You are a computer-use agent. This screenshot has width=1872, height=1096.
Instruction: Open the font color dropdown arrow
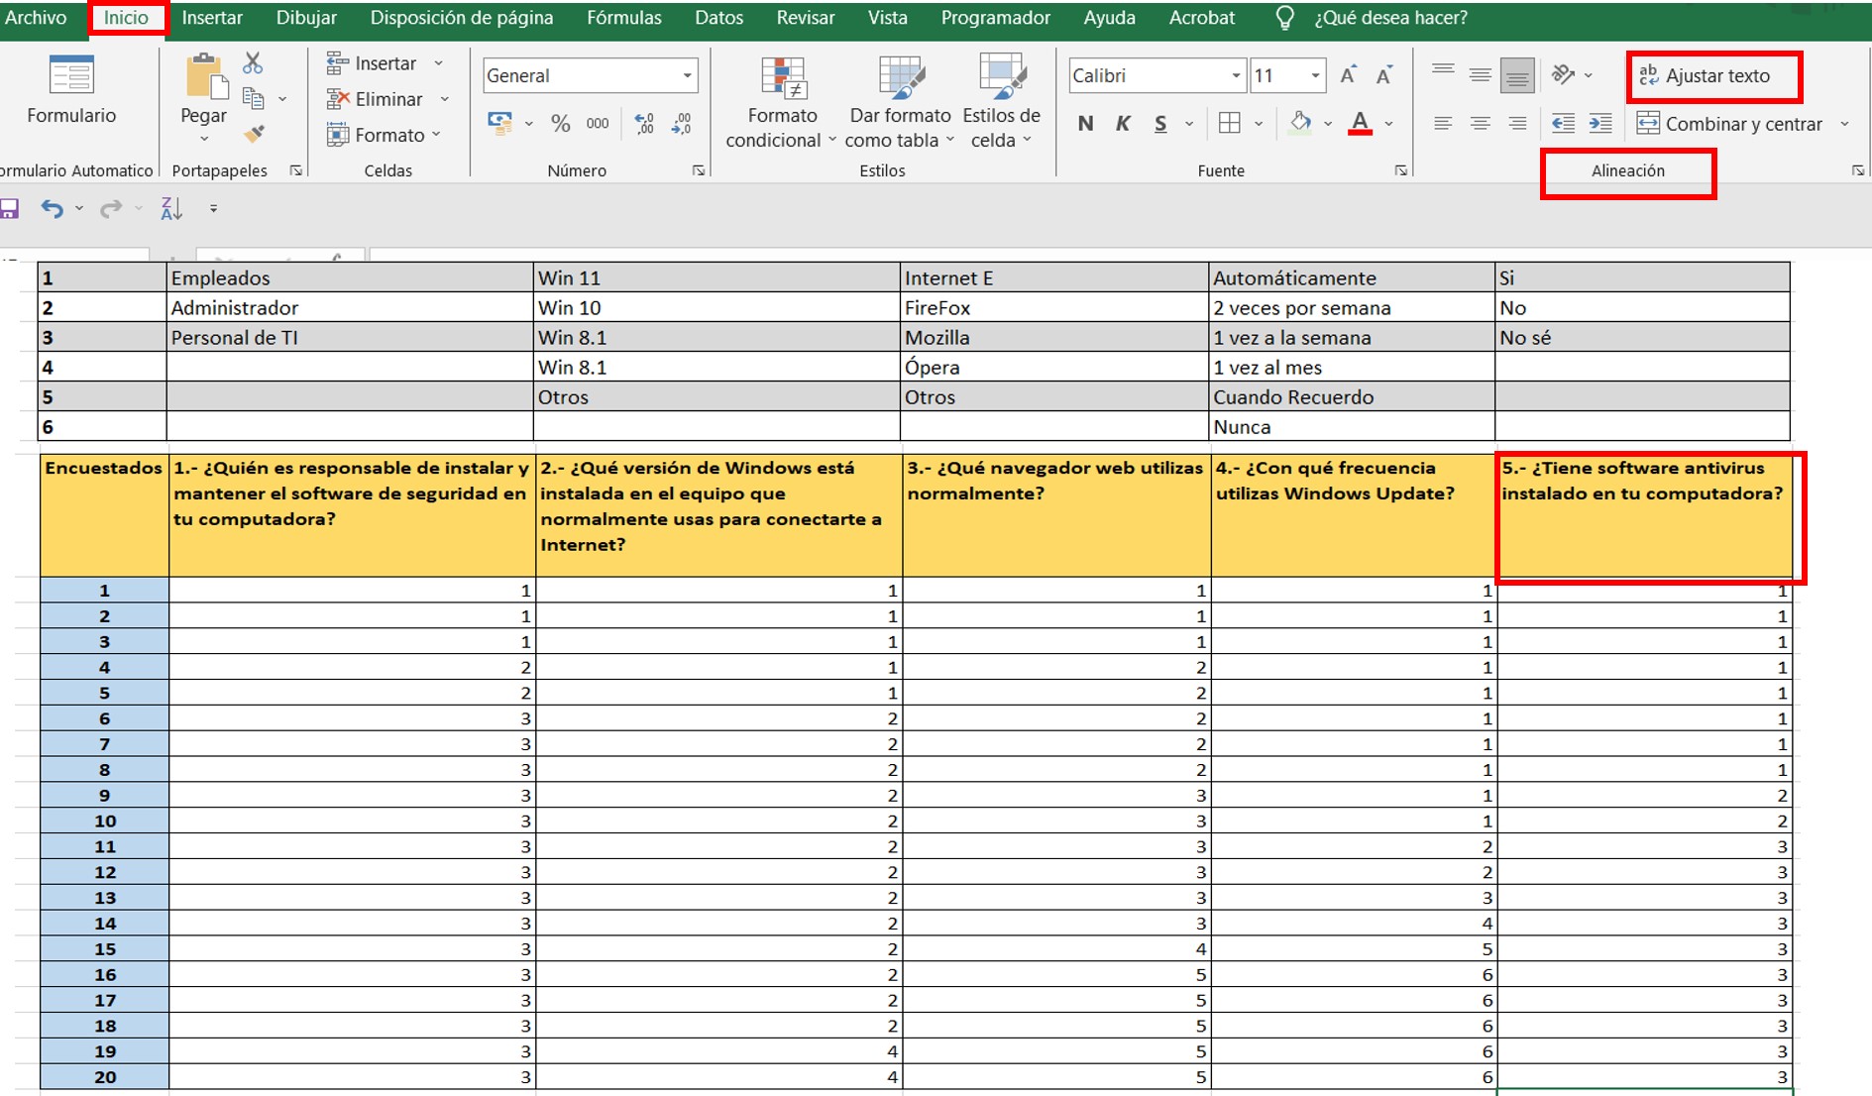[1388, 124]
